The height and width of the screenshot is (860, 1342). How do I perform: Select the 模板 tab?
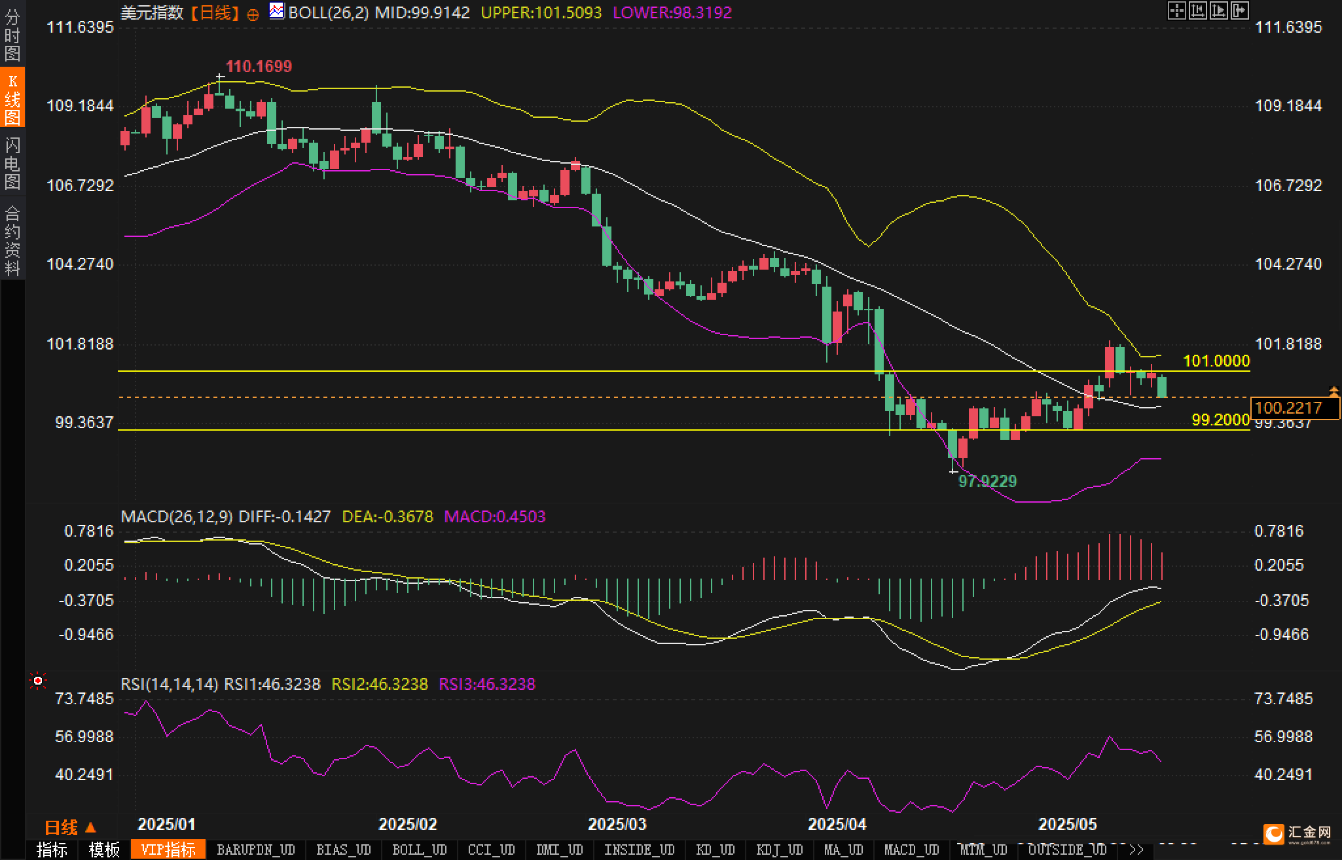pyautogui.click(x=104, y=850)
